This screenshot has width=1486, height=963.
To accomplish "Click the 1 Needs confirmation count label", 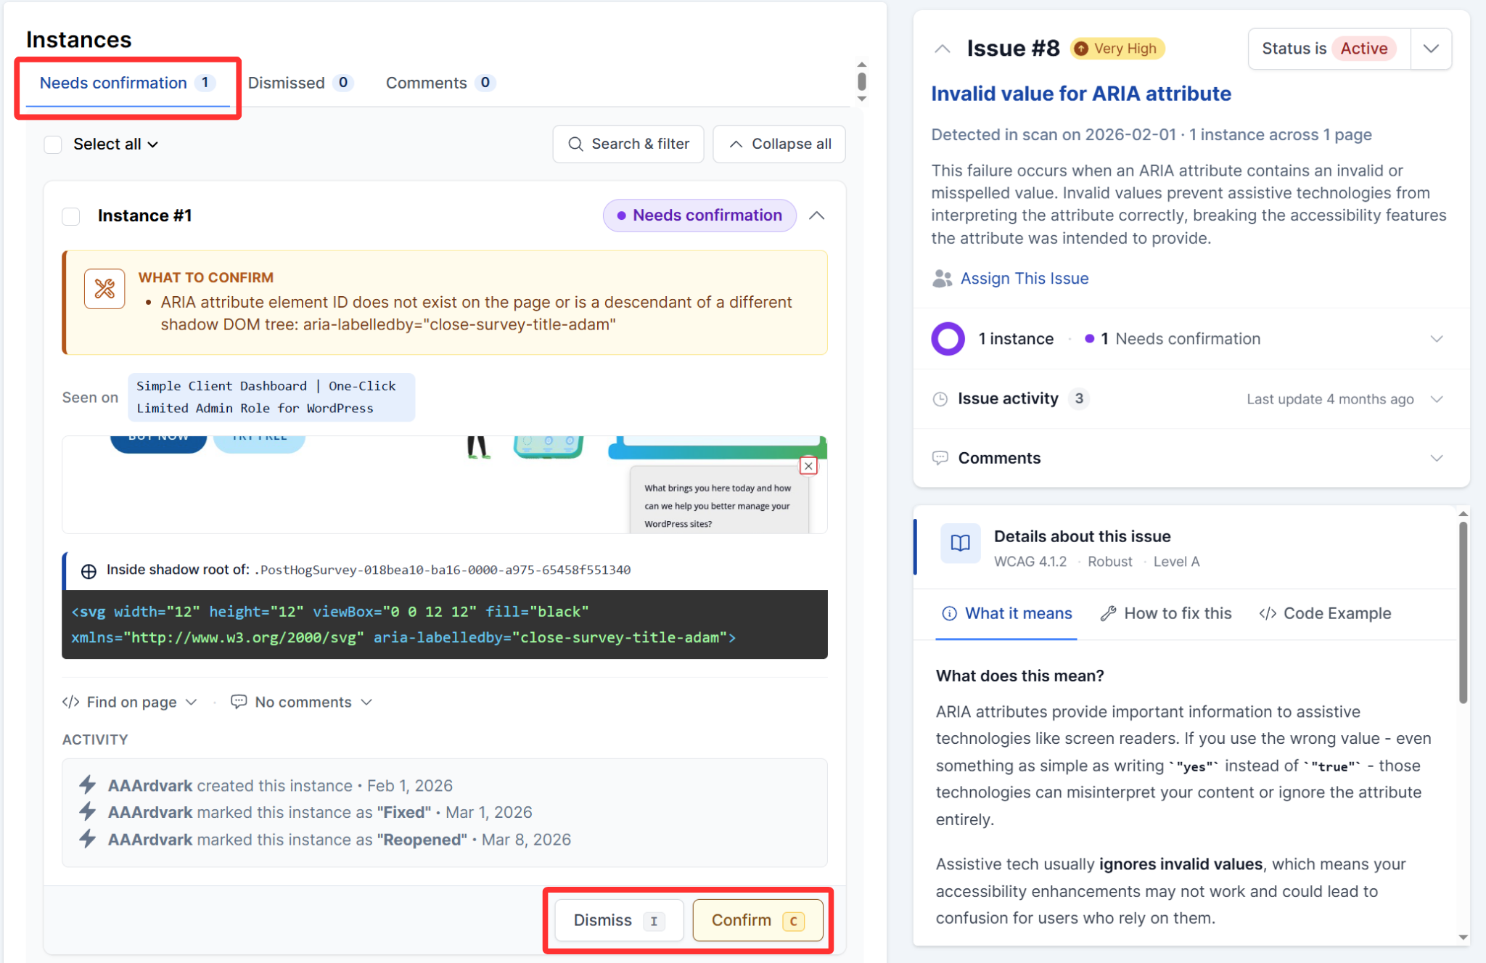I will (1173, 339).
